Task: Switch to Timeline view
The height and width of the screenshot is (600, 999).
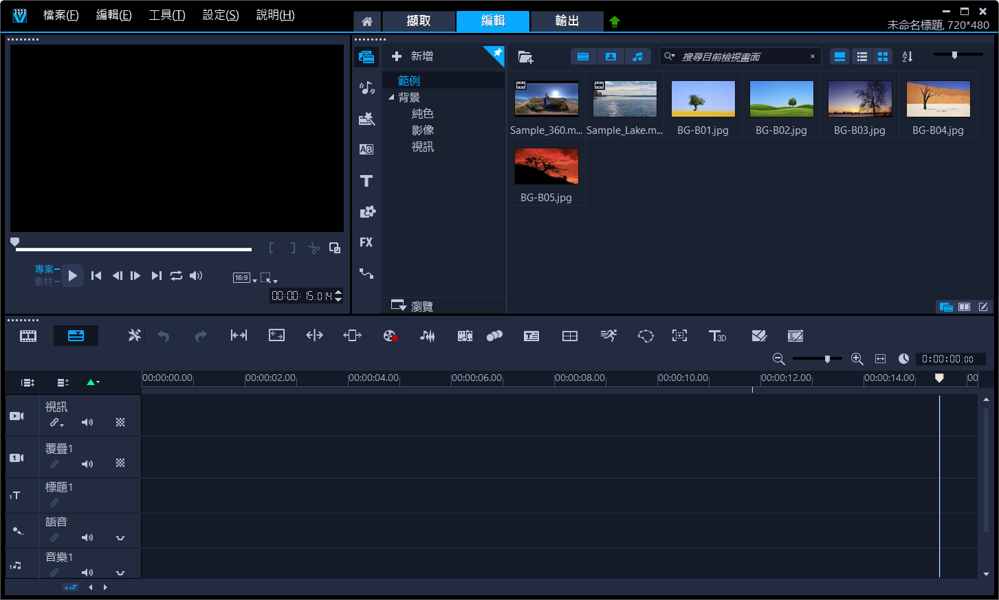Action: 76,336
